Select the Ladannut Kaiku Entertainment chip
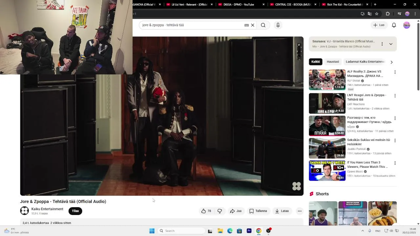The image size is (420, 236). 365,62
